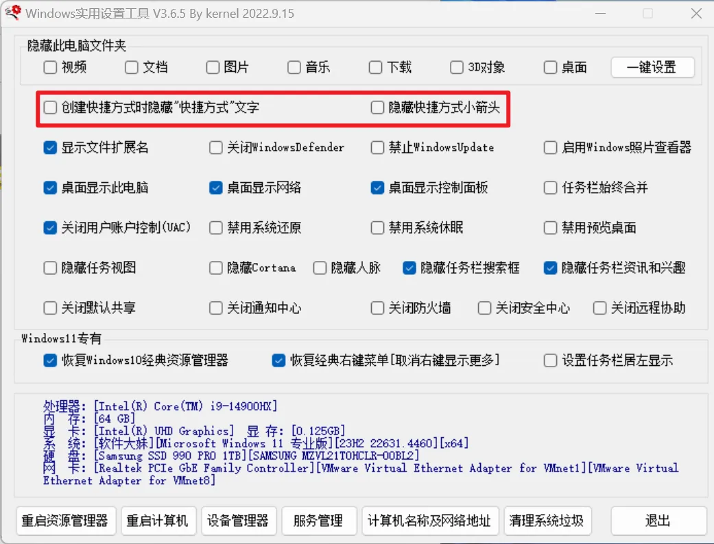Enable 关闭WindowsDefender option

point(215,147)
